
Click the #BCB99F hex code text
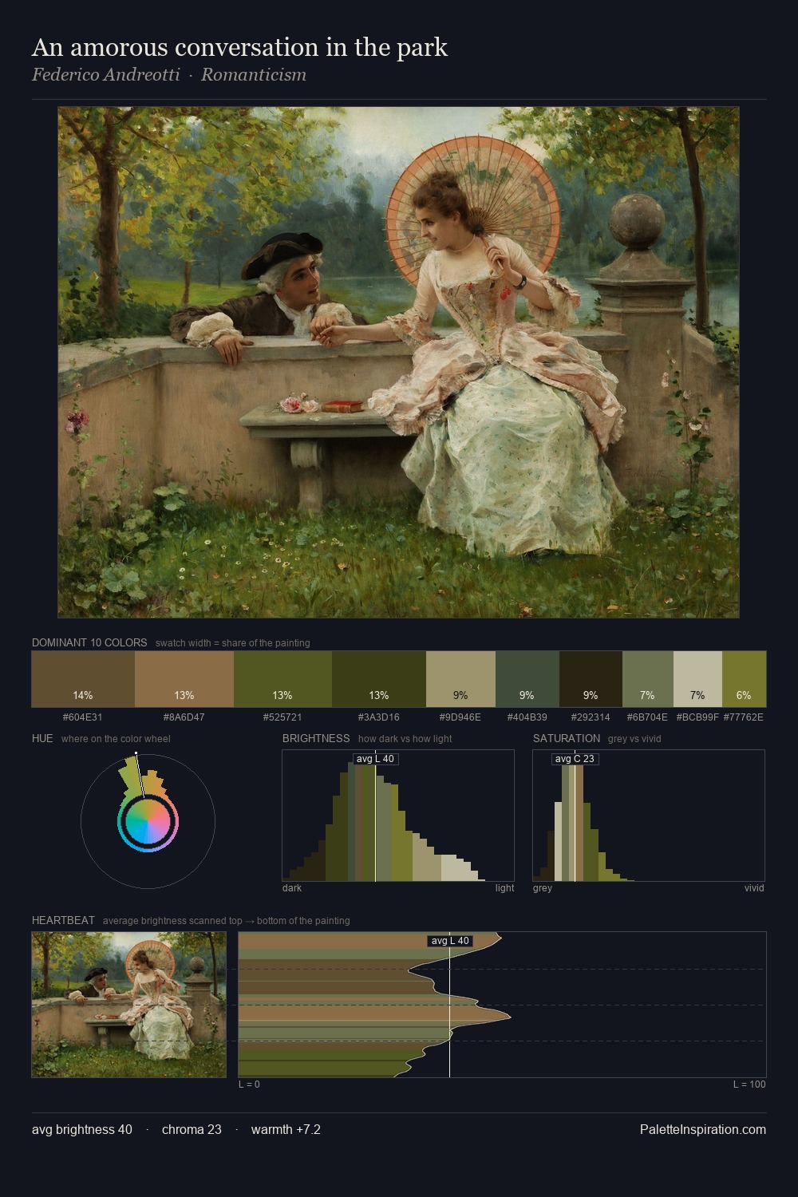(697, 717)
